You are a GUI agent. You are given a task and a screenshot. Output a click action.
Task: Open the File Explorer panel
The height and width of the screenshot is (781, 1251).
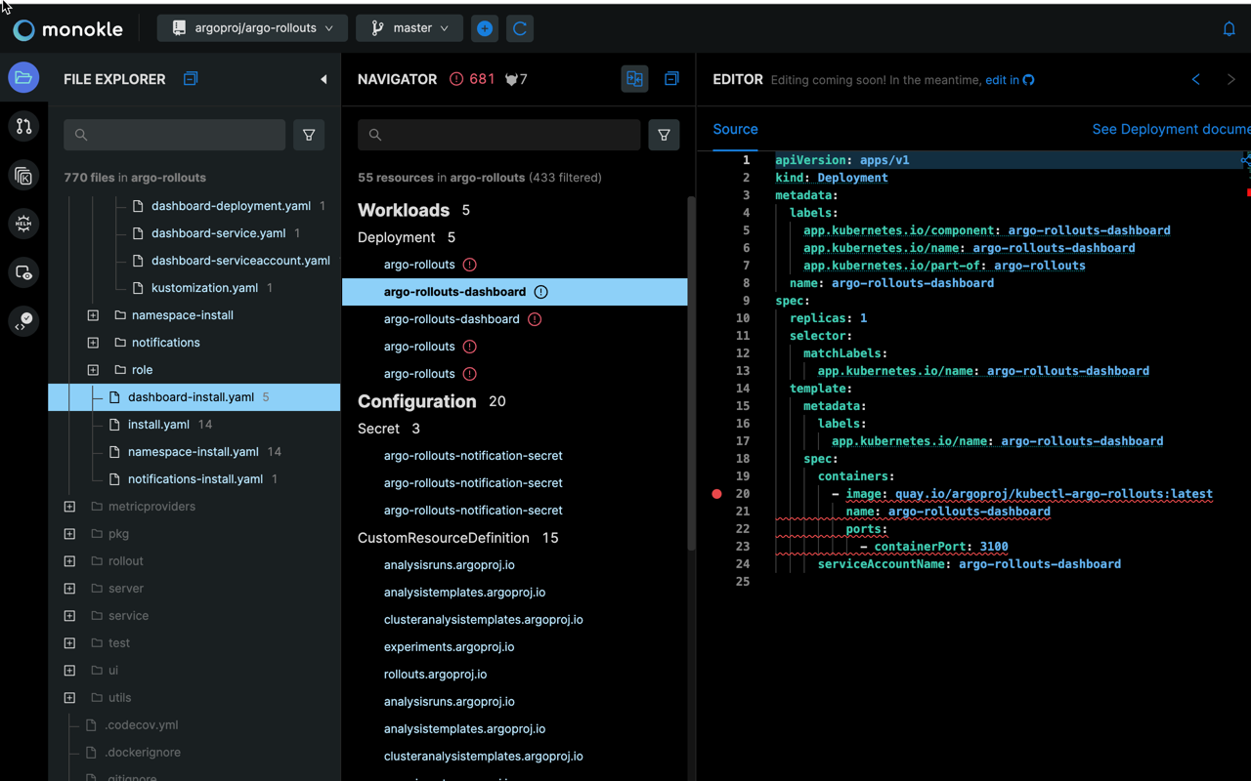pos(23,77)
